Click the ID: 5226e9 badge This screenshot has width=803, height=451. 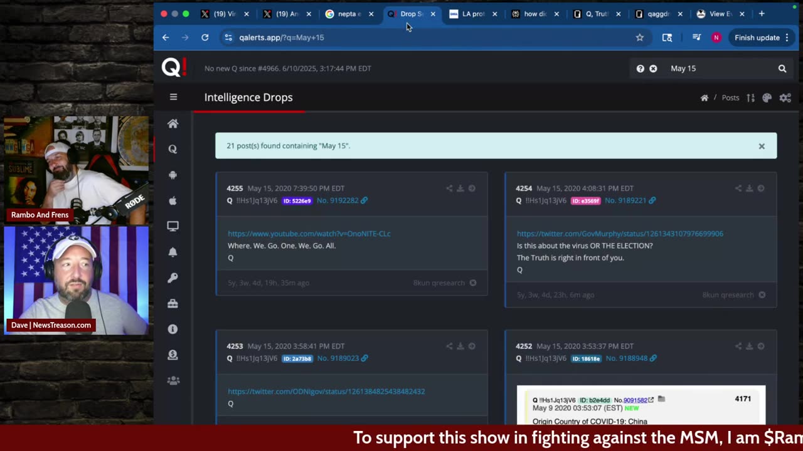[297, 200]
